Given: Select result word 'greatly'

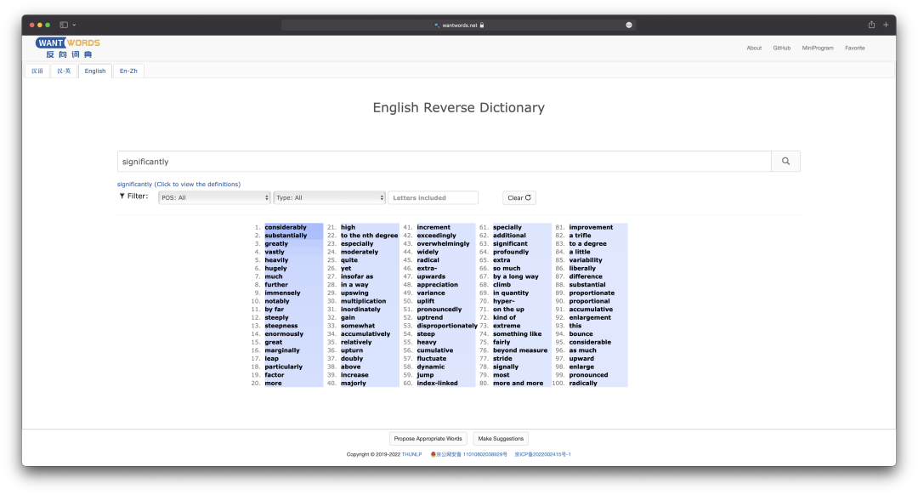Looking at the screenshot, I should 276,244.
